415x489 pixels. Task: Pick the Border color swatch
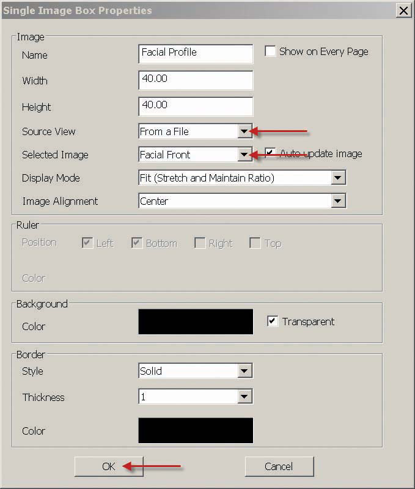pyautogui.click(x=196, y=430)
